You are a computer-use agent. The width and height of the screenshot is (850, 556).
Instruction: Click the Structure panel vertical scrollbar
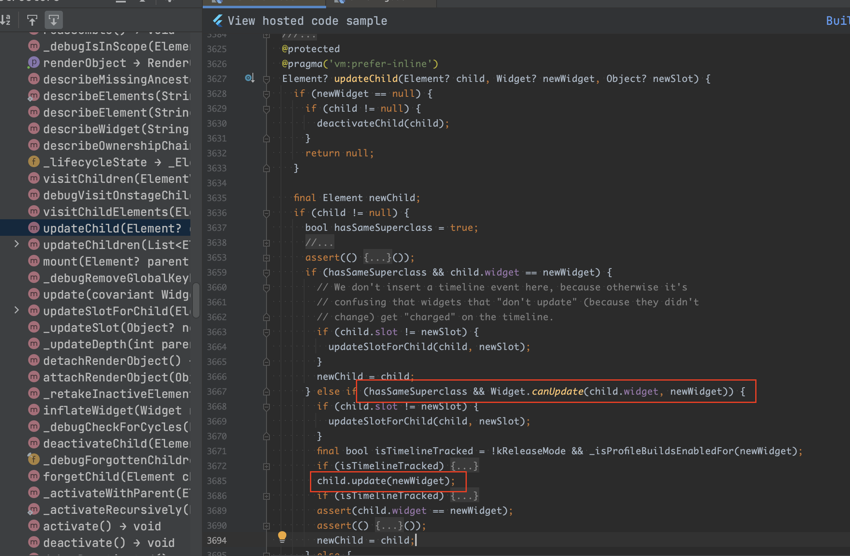coord(196,300)
